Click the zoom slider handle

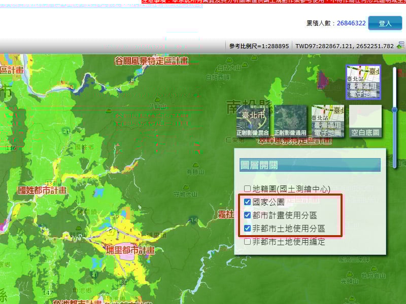pos(395,109)
